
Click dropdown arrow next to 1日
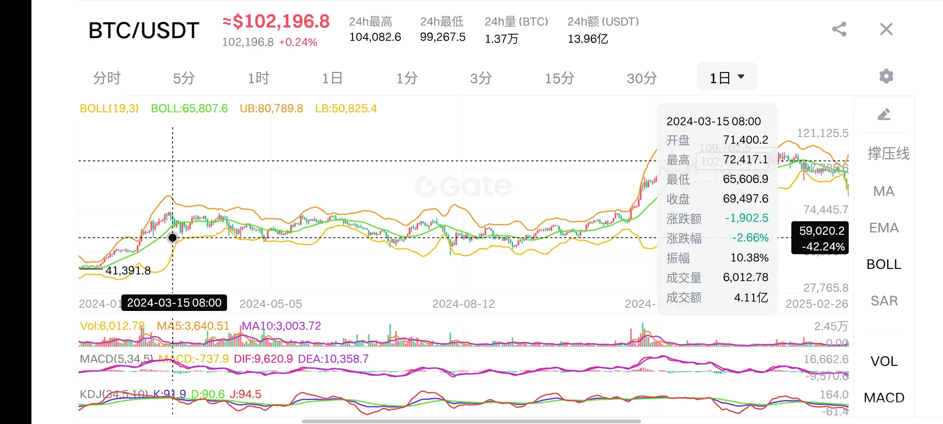pyautogui.click(x=741, y=77)
